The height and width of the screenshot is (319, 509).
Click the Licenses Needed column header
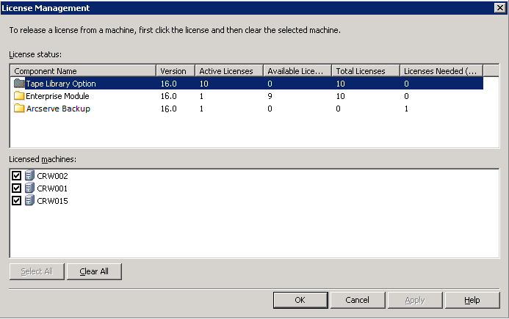(x=441, y=71)
